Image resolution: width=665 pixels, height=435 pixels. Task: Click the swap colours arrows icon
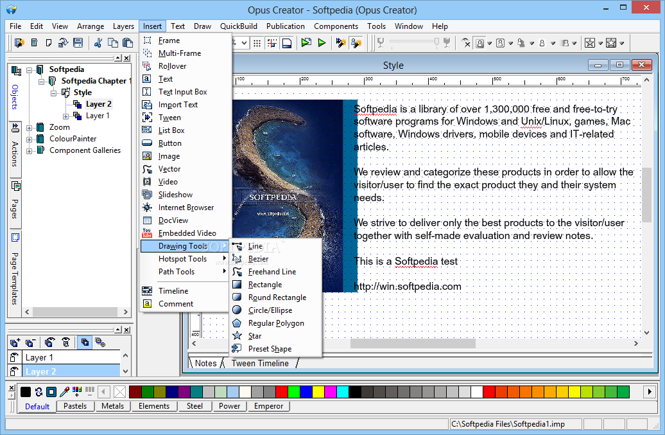pyautogui.click(x=39, y=392)
